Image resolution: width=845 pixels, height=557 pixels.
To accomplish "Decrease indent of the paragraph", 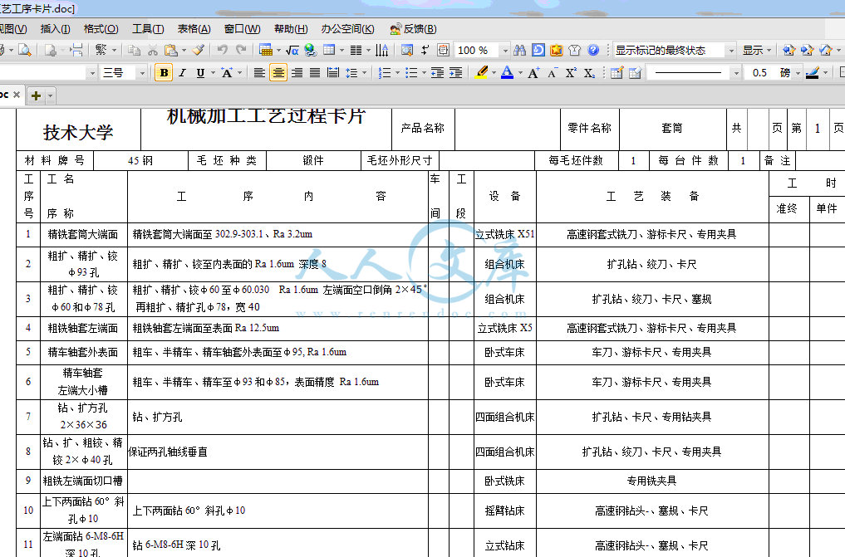I will (x=437, y=73).
